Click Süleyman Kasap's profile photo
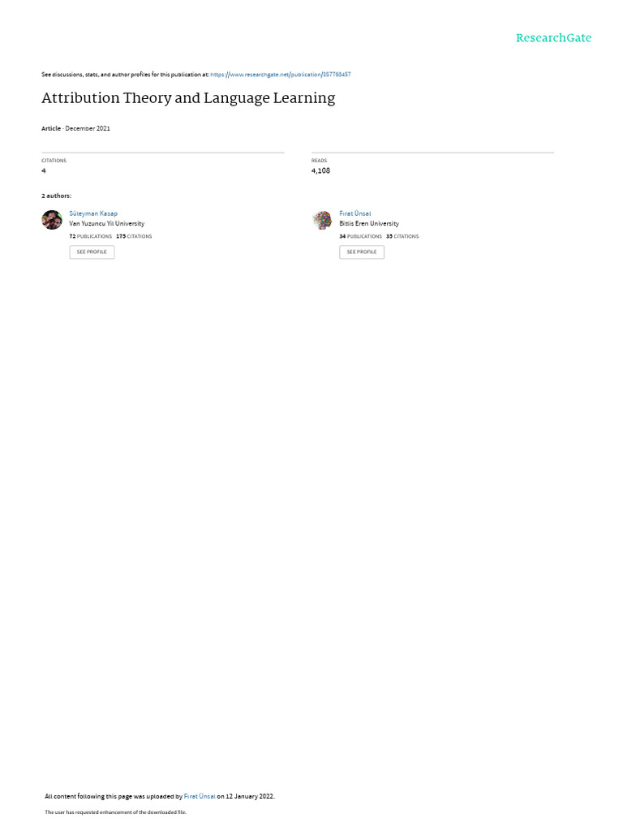 [52, 219]
